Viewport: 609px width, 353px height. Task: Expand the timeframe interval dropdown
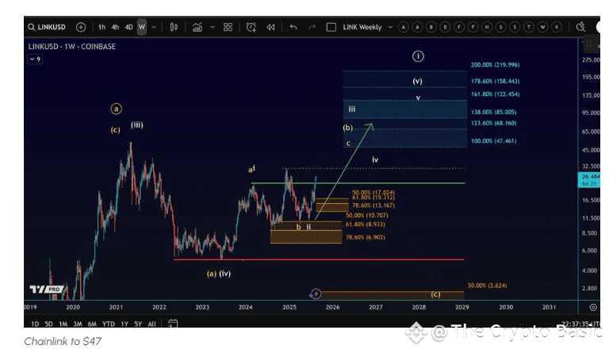[154, 27]
